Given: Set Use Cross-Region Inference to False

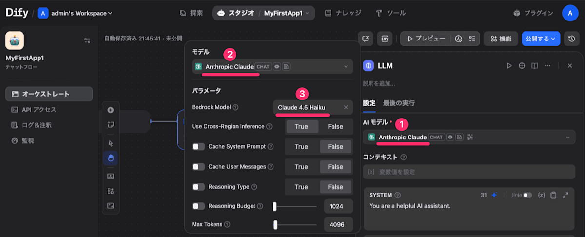Looking at the screenshot, I should coord(335,127).
